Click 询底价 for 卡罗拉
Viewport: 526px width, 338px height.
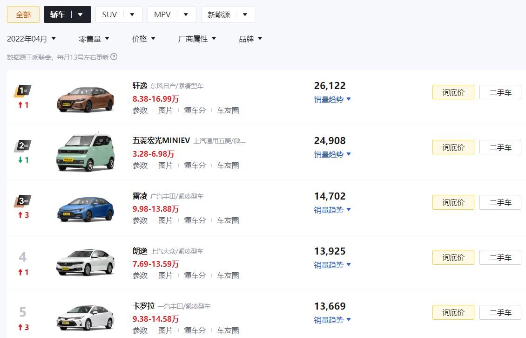point(453,312)
